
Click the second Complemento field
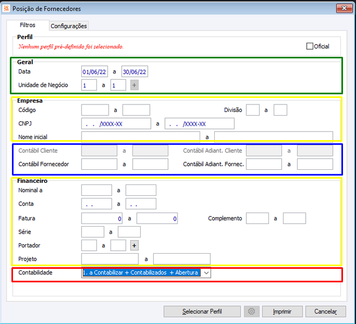294,218
